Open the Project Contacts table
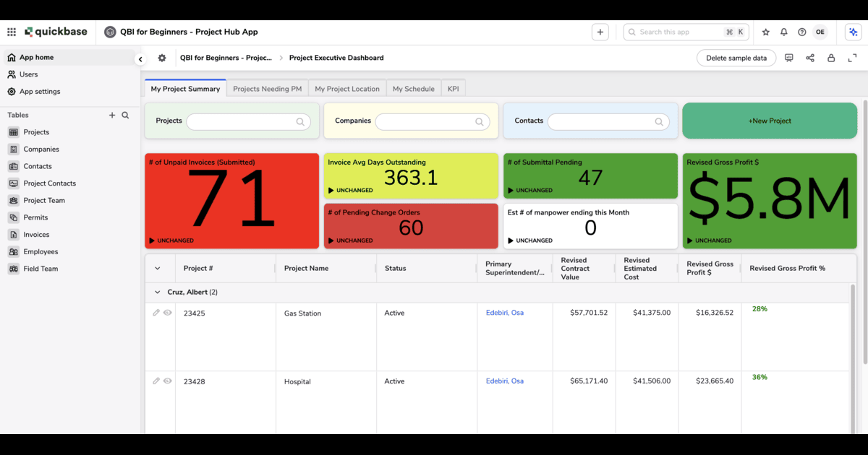Screen dimensions: 868x455 (69, 183)
